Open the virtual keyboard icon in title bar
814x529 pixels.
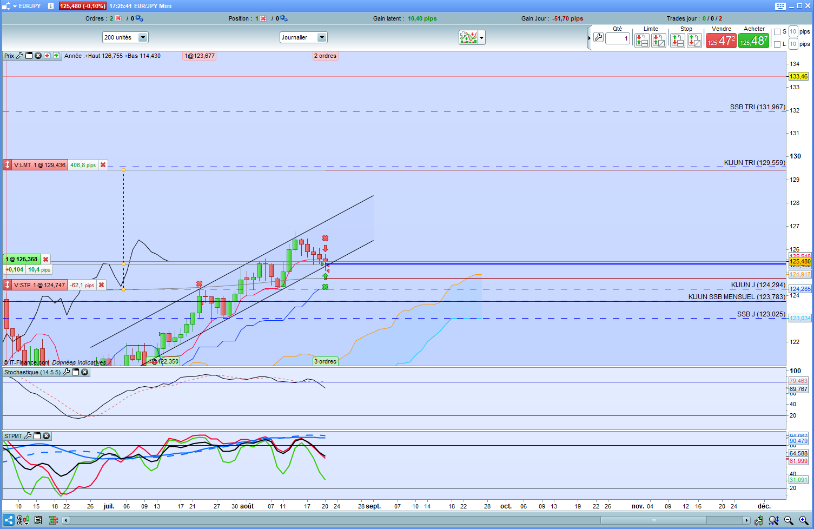(780, 6)
